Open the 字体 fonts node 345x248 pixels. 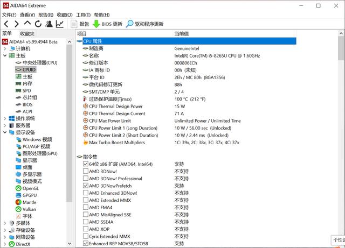27,216
